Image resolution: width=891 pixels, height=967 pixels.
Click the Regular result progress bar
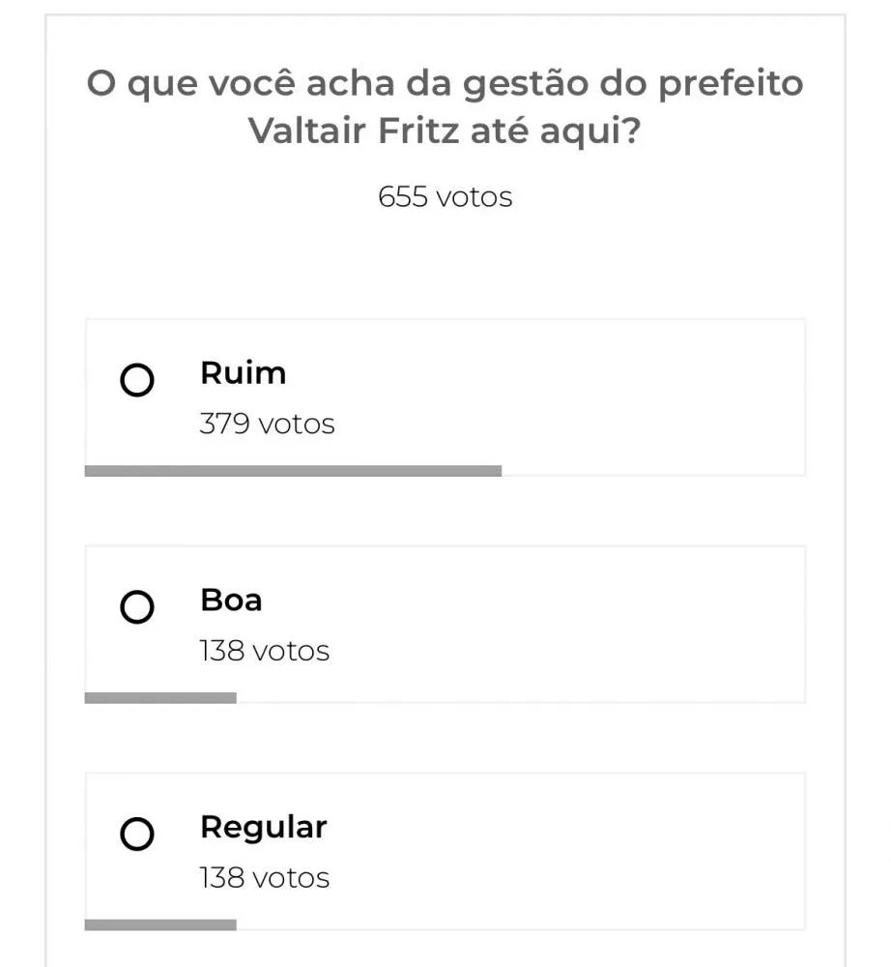click(x=160, y=924)
